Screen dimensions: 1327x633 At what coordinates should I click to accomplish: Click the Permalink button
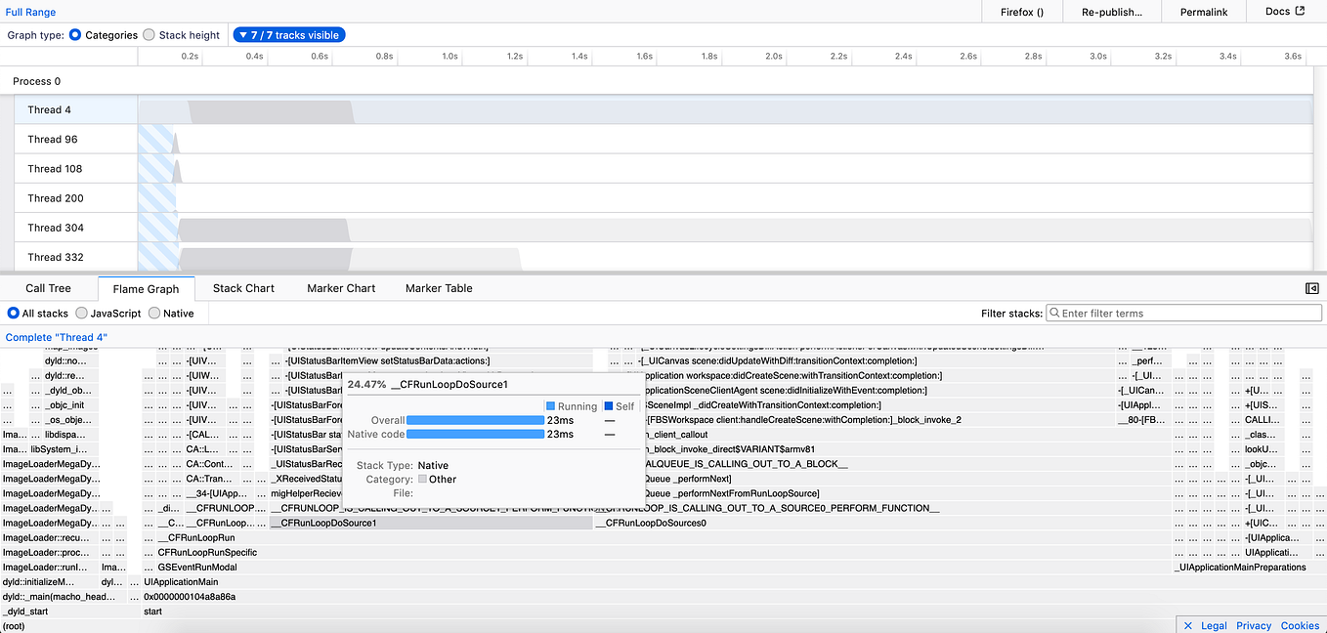(x=1203, y=12)
